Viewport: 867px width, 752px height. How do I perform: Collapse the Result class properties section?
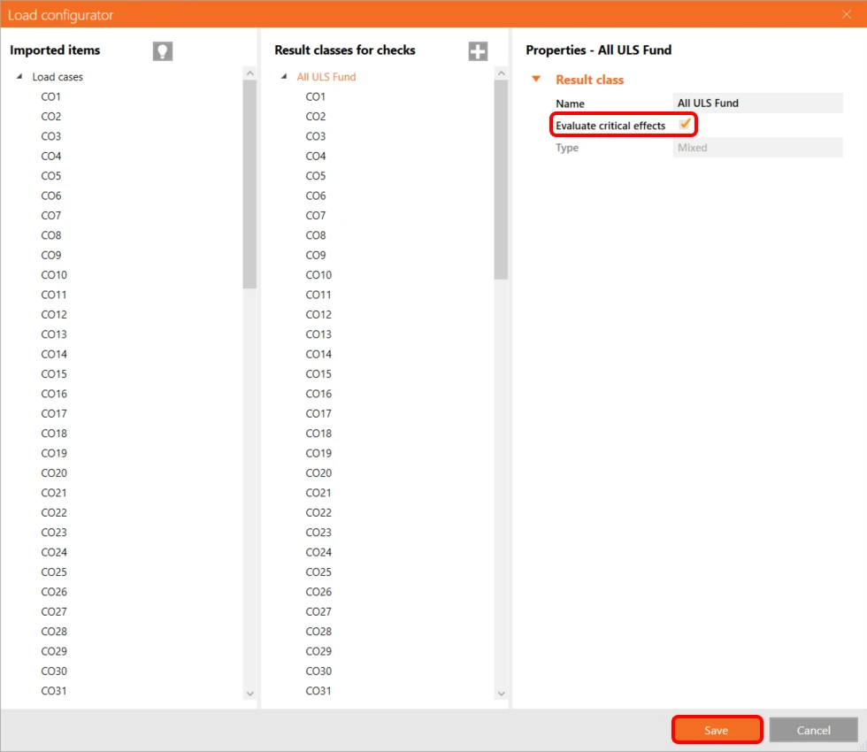(x=535, y=79)
